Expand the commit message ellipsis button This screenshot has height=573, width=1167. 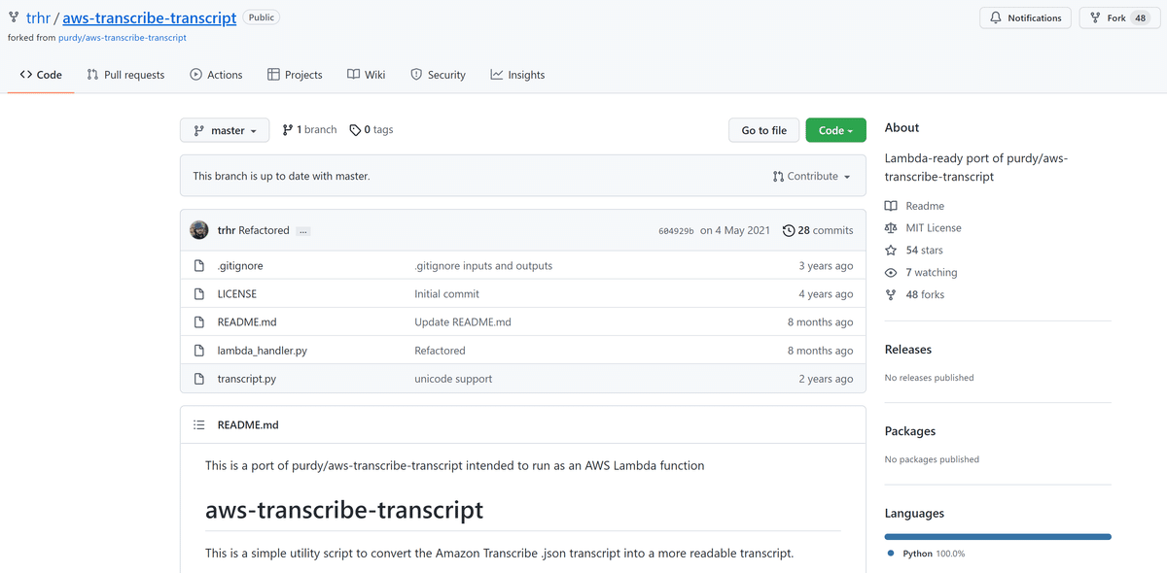point(303,231)
